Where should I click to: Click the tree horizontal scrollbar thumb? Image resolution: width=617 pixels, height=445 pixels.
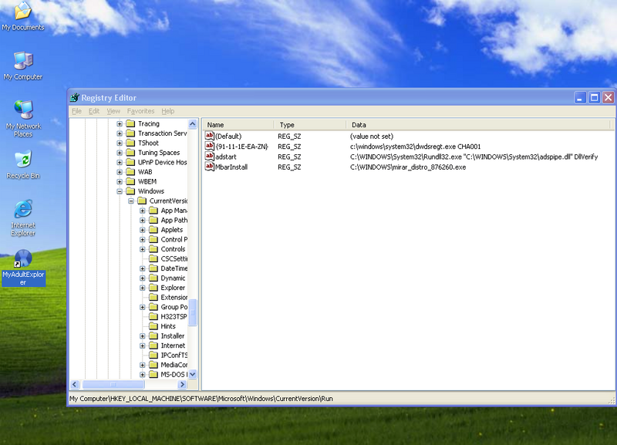point(113,384)
